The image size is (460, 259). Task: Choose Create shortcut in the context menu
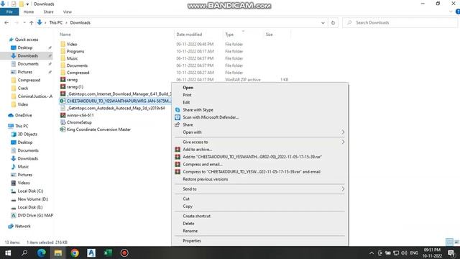196,216
